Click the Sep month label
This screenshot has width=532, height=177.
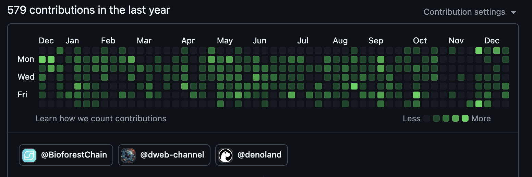coord(376,41)
